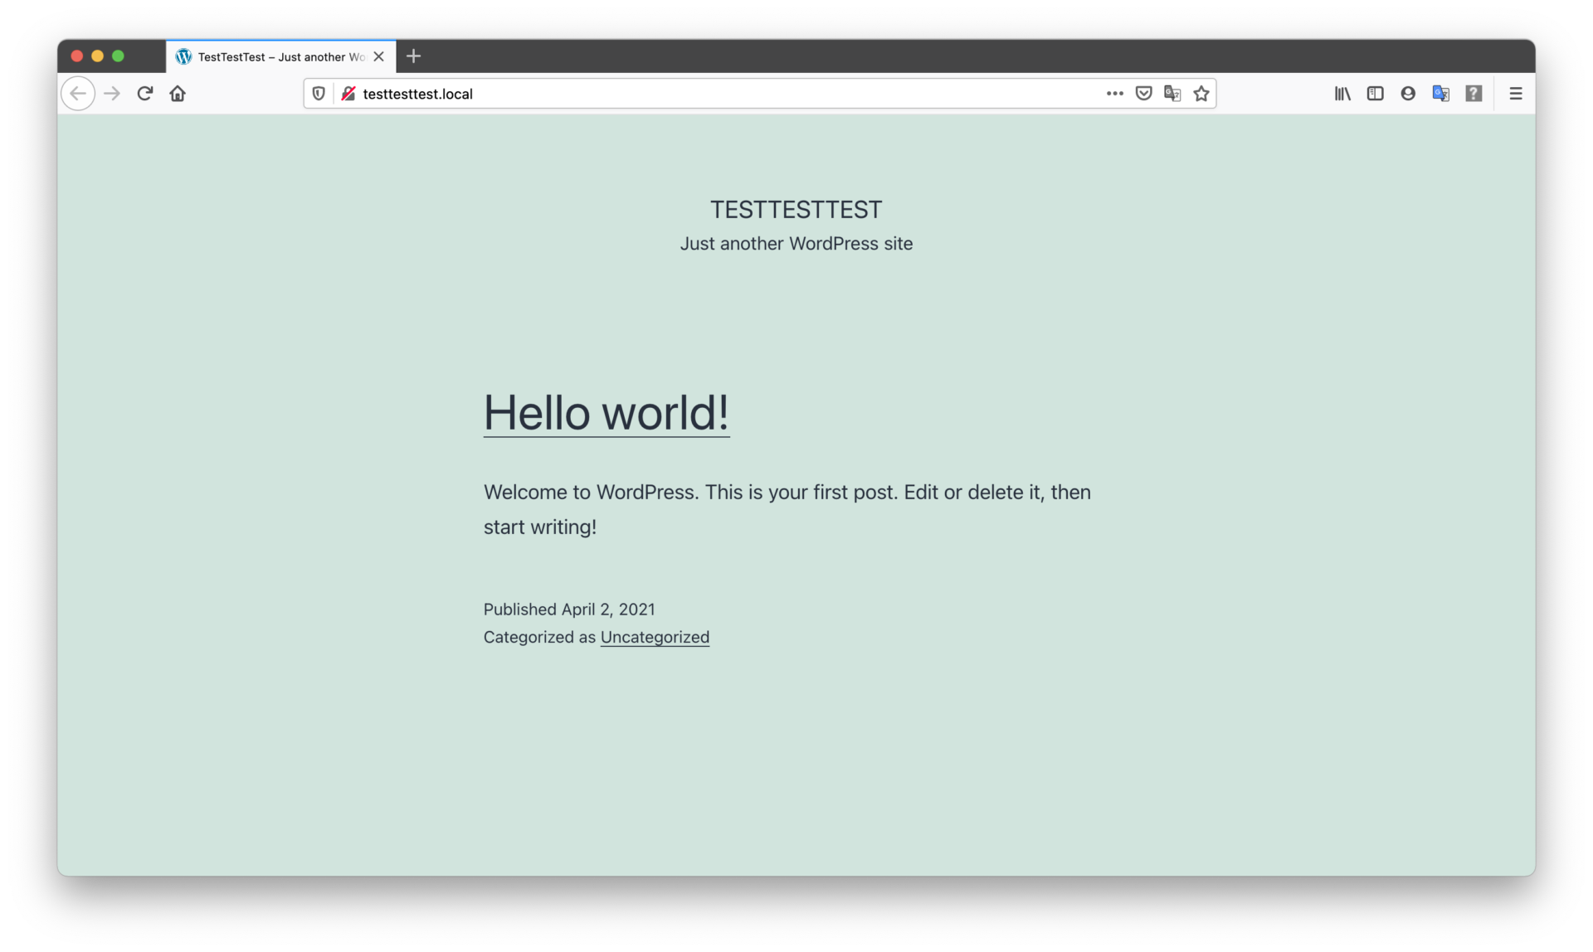Screen dimensions: 1593x952
Task: Show sidebars toolbar icon
Action: [x=1375, y=94]
